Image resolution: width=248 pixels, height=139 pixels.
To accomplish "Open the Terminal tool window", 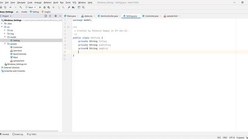I will click(5, 134).
